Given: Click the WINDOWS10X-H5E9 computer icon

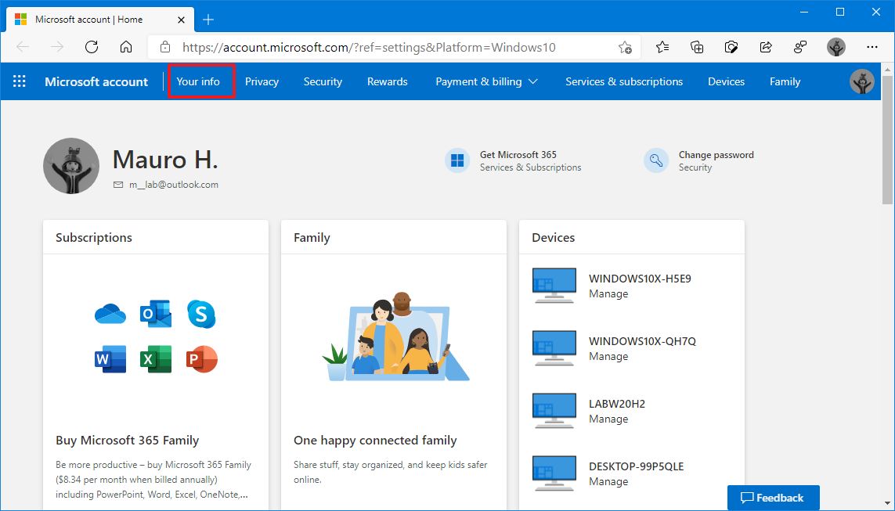Looking at the screenshot, I should [554, 286].
